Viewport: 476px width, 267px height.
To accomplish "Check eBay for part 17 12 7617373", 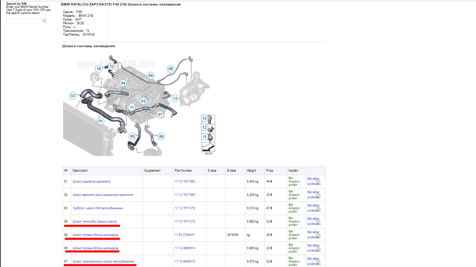I will pyautogui.click(x=314, y=221).
